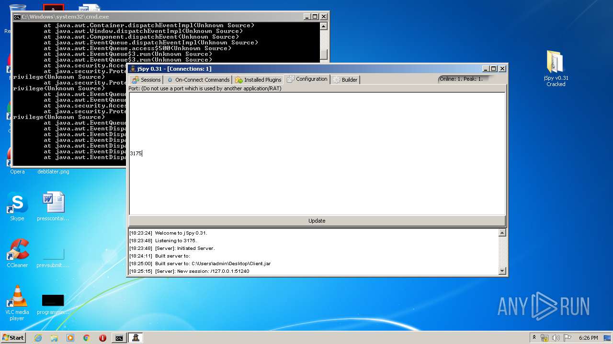613x344 pixels.
Task: Select the Configuration tab
Action: coord(307,79)
